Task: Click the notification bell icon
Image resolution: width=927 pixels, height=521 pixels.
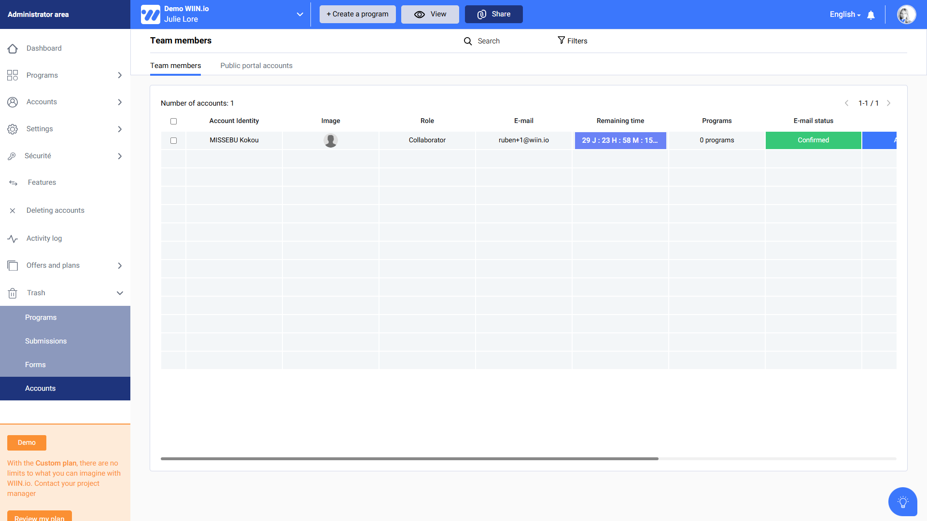Action: tap(871, 15)
